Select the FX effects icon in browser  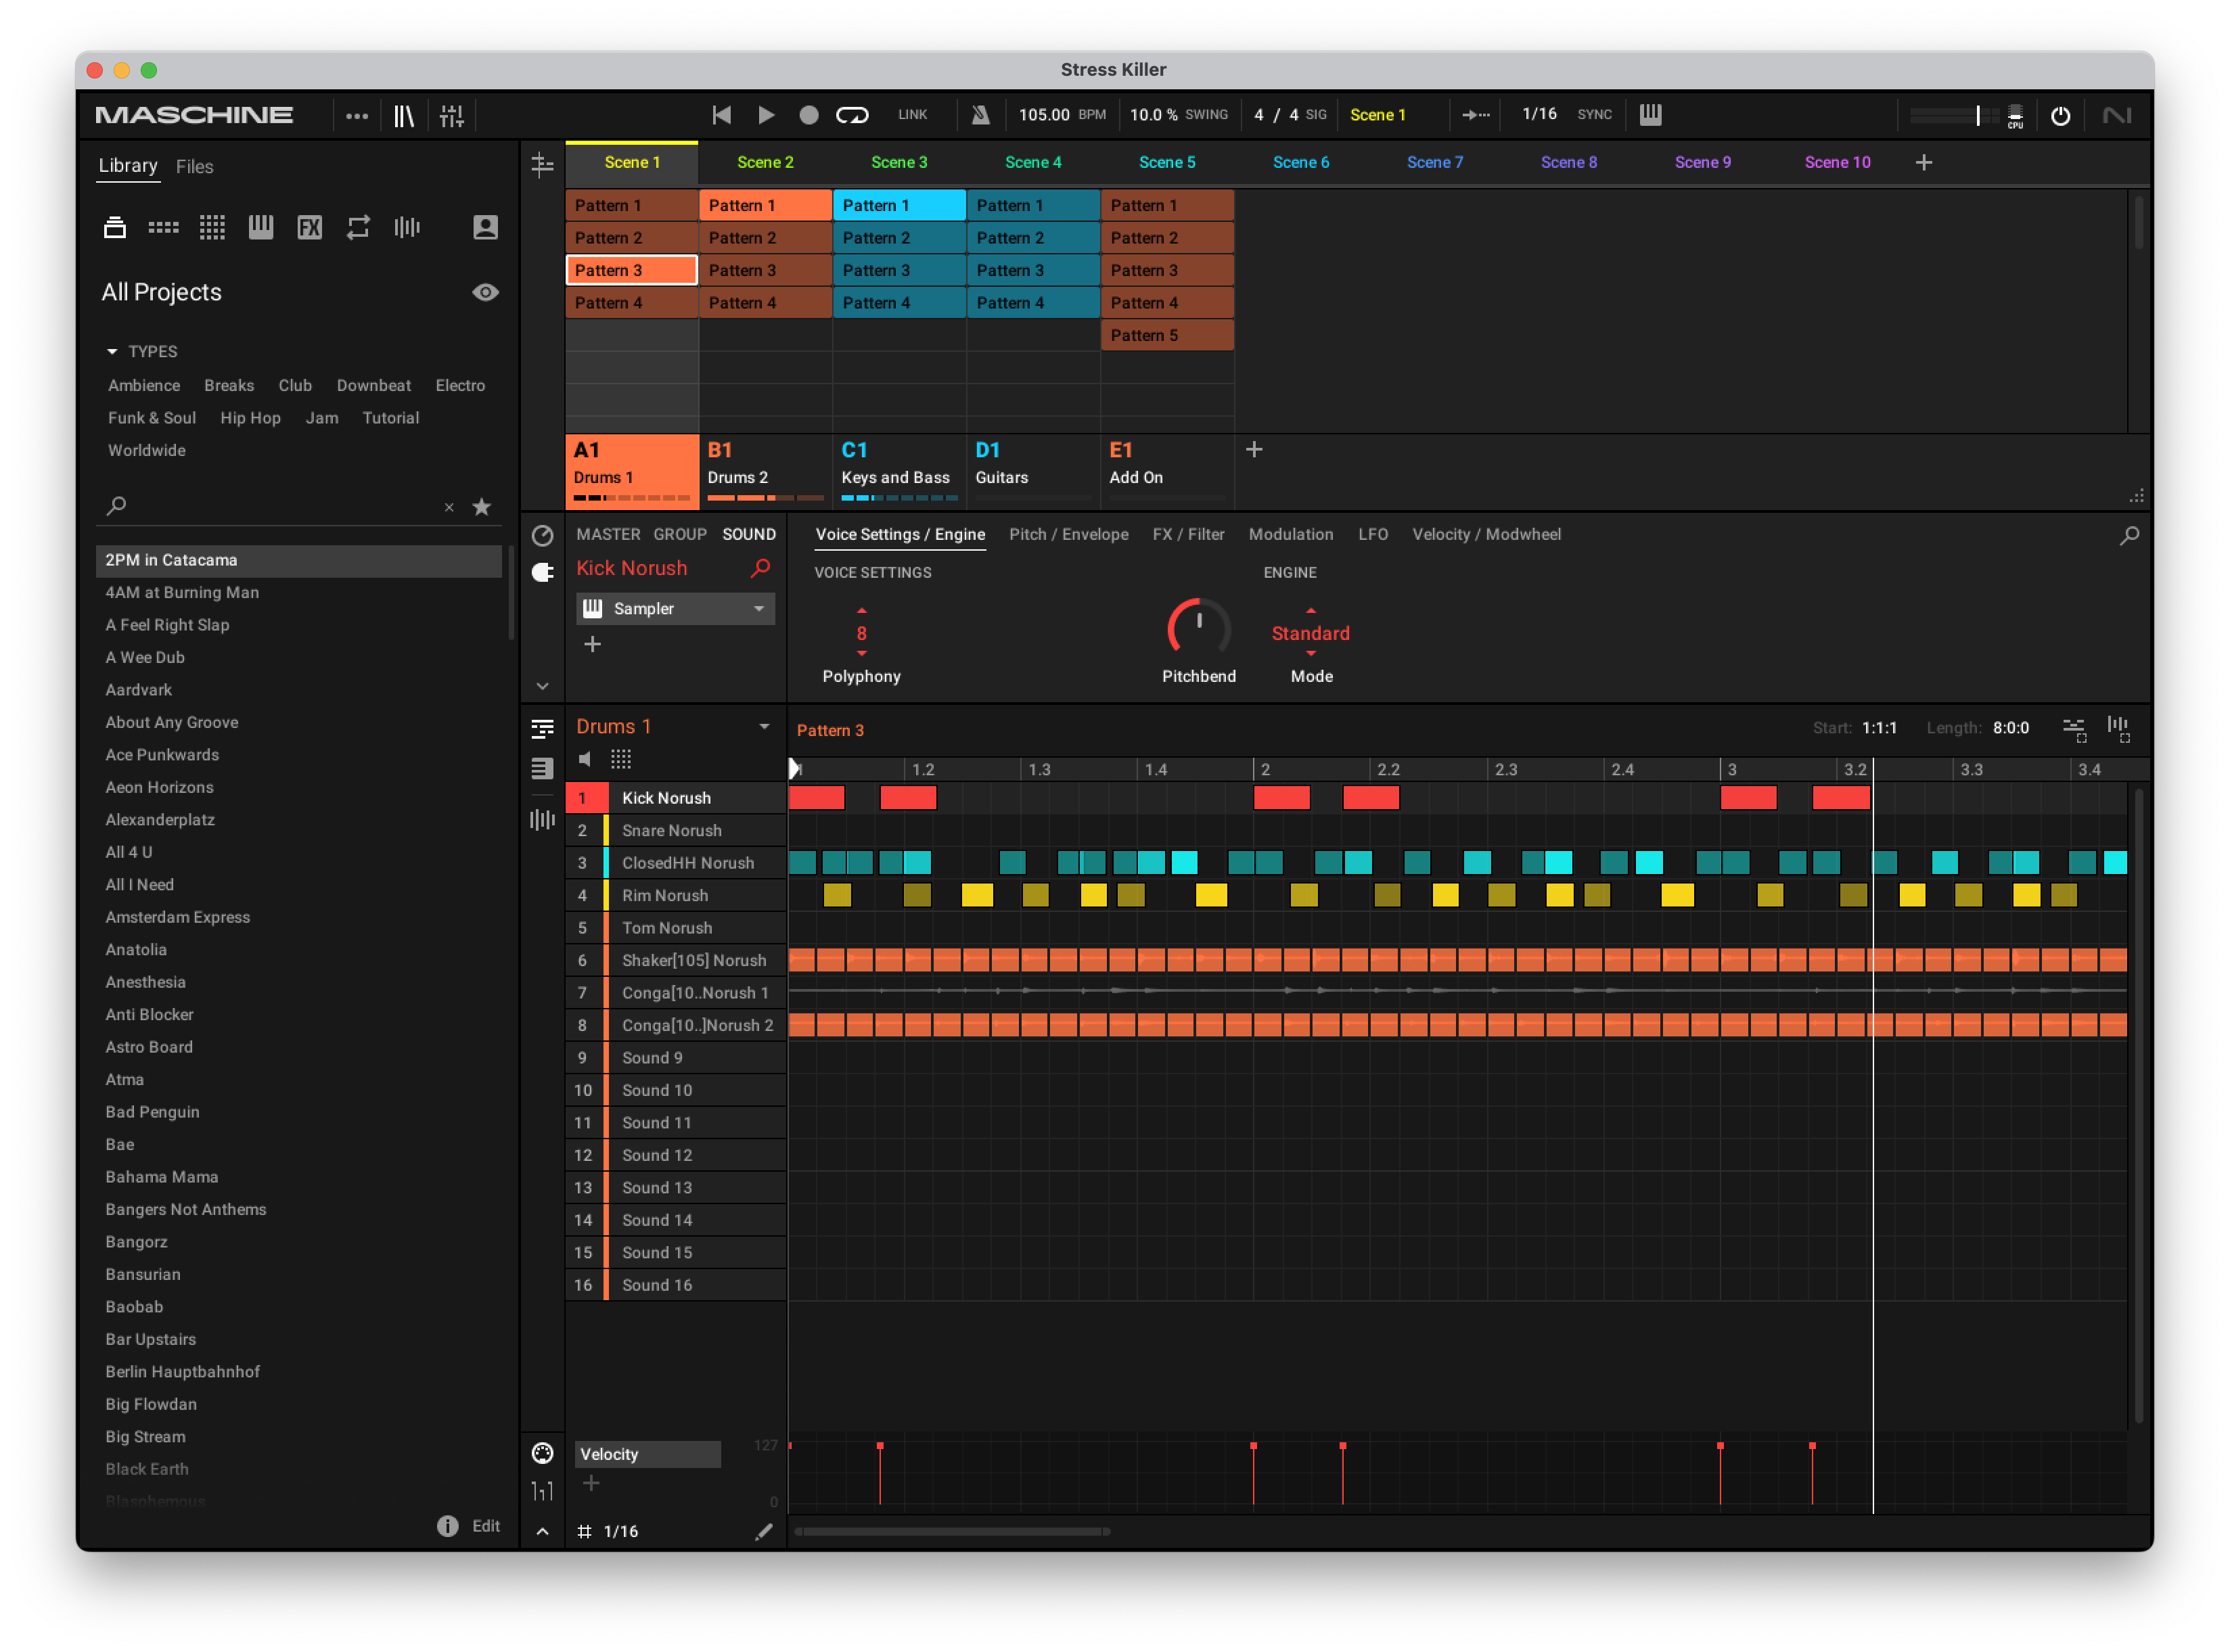[310, 228]
